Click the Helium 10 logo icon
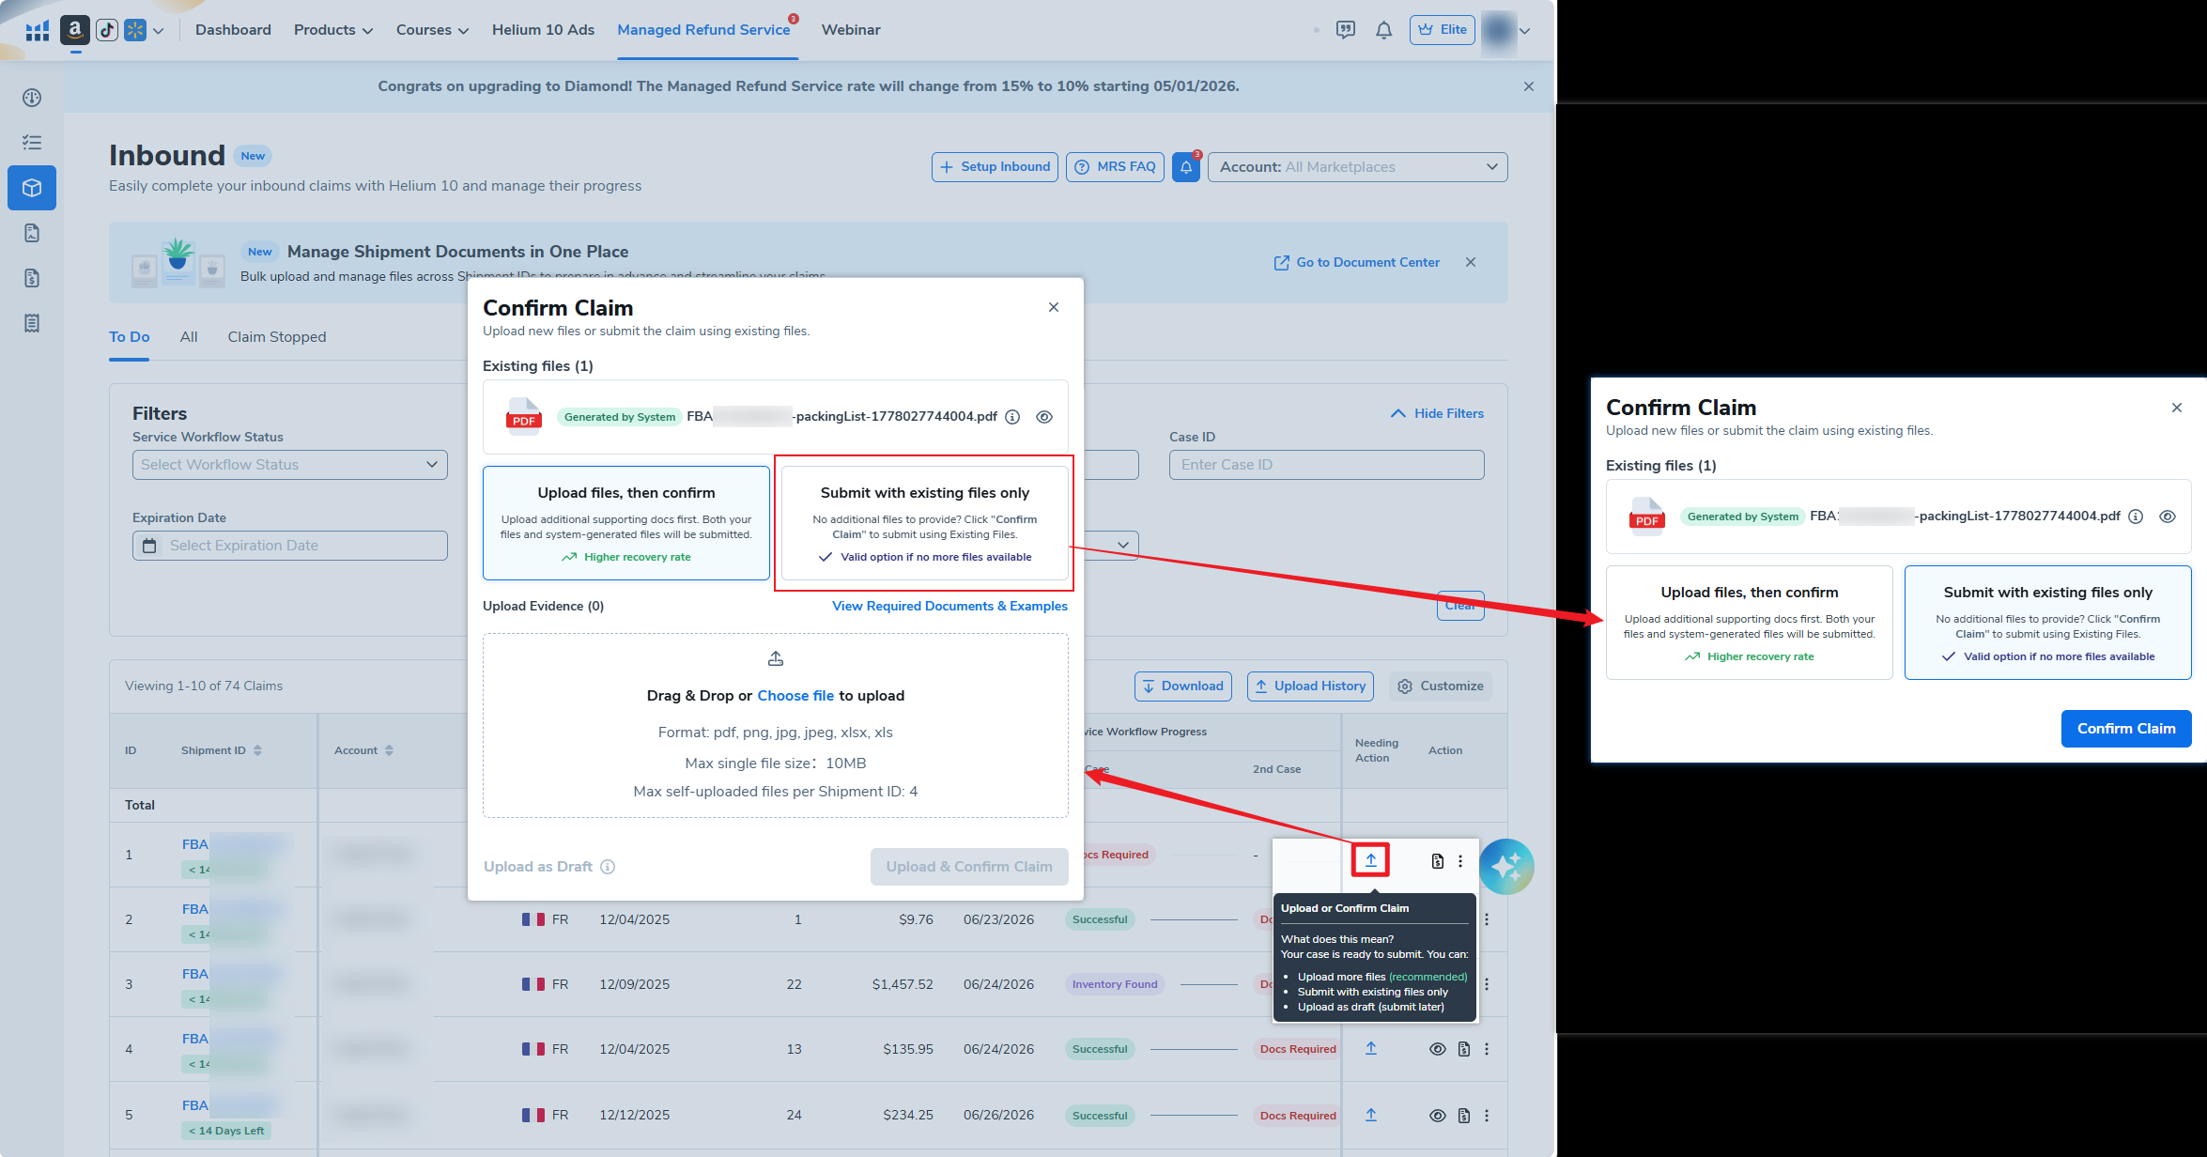 (38, 31)
